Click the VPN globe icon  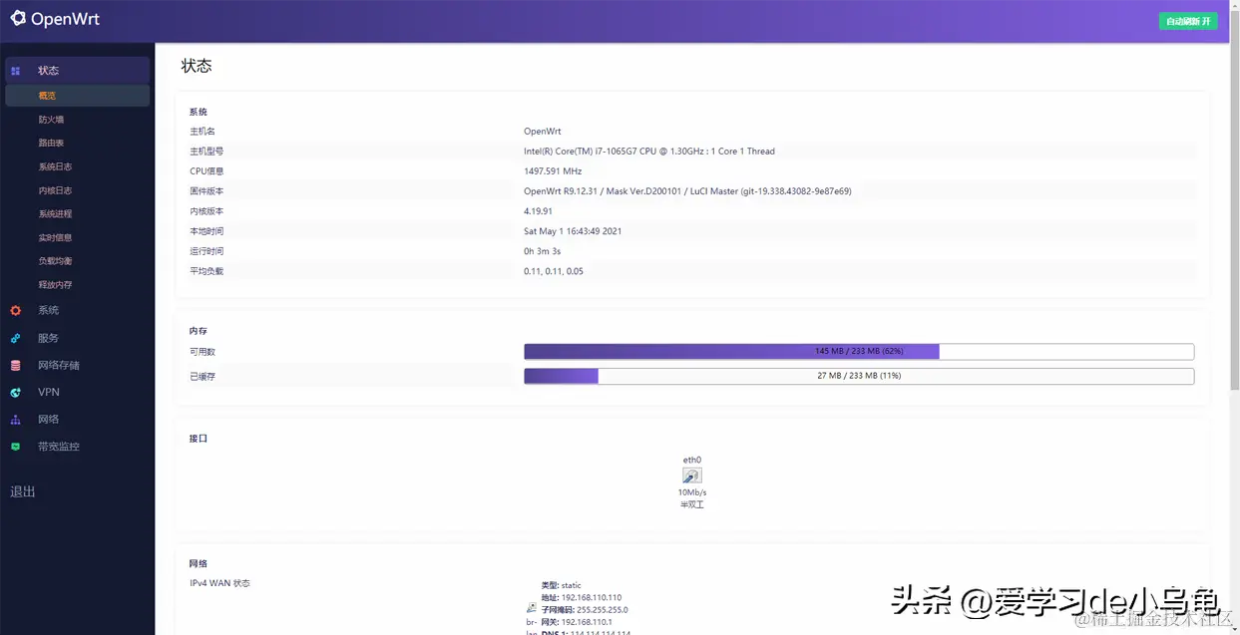click(14, 392)
